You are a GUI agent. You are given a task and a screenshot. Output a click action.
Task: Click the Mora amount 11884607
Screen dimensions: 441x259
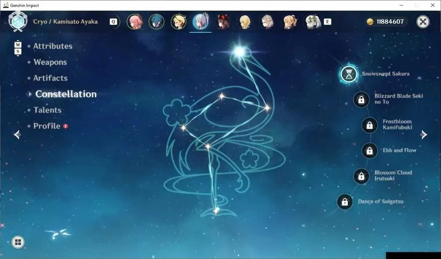tap(390, 22)
